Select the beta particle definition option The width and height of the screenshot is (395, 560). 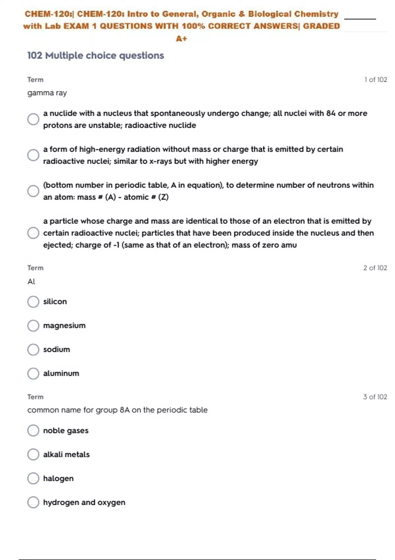33,233
